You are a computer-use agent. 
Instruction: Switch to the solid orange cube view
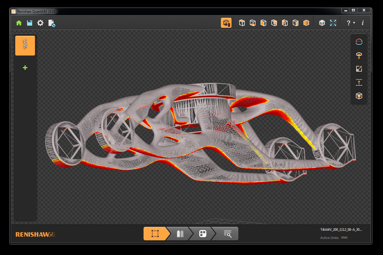click(306, 23)
